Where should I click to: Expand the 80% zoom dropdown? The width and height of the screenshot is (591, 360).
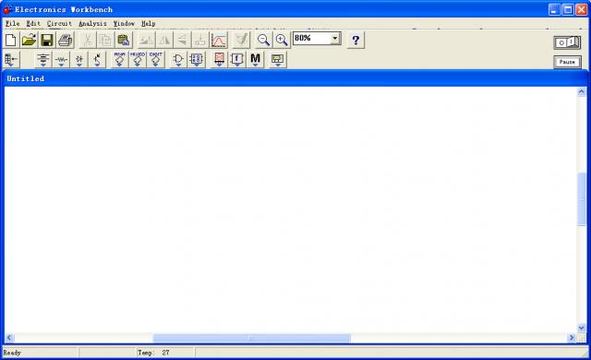(x=334, y=38)
